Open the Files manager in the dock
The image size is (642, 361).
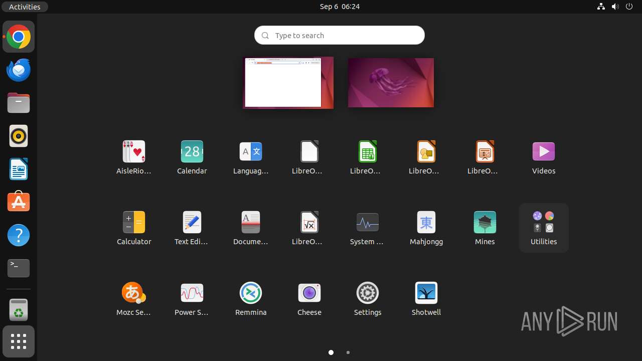click(x=19, y=103)
